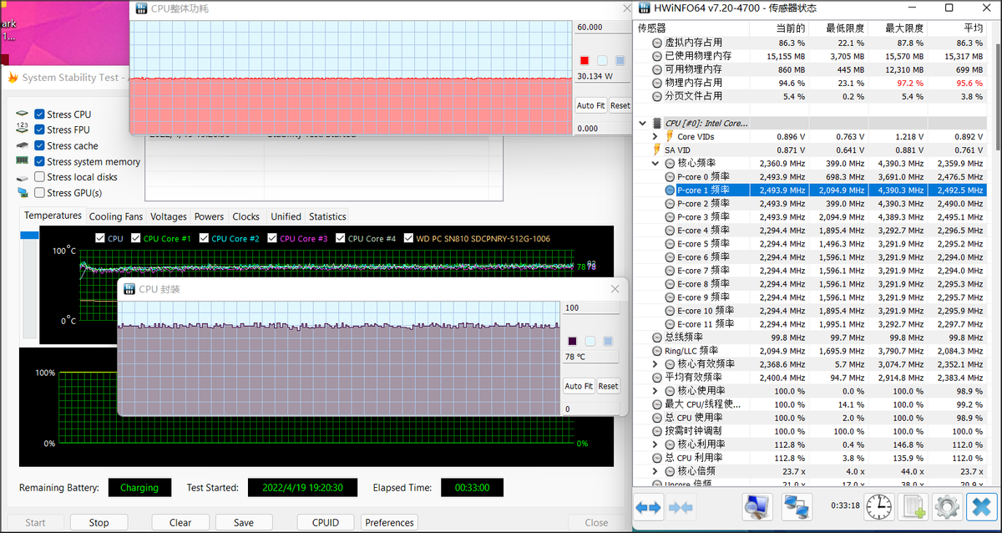Switch to the Powers tab
1002x533 pixels.
point(209,216)
